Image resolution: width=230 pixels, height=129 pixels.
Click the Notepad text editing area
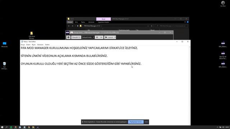coord(104,86)
